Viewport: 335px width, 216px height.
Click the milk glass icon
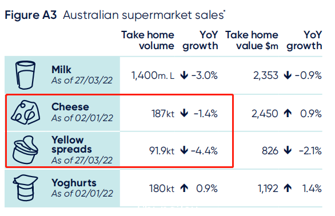click(25, 75)
